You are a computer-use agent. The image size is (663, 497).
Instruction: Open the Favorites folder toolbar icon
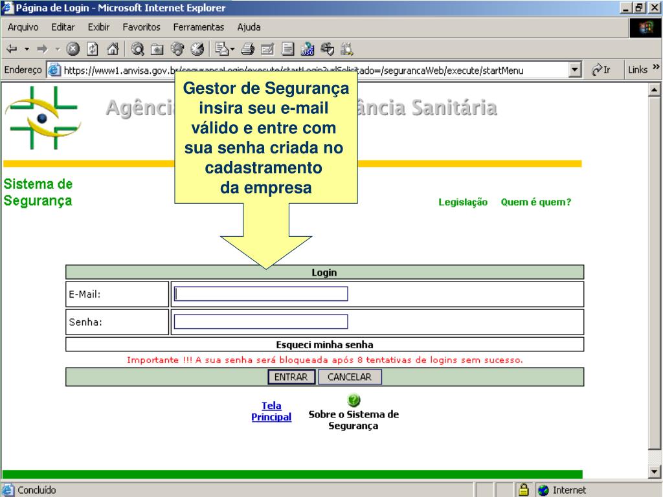(157, 49)
